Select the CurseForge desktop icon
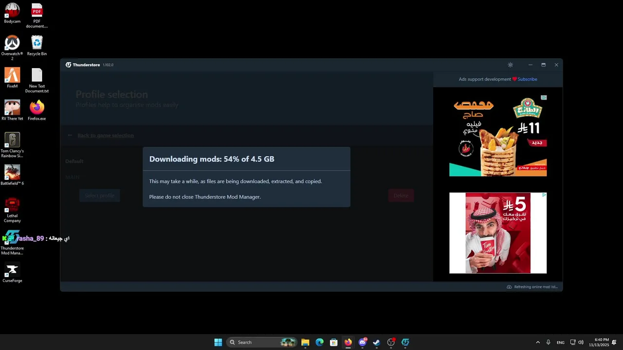This screenshot has height=350, width=623. click(12, 272)
